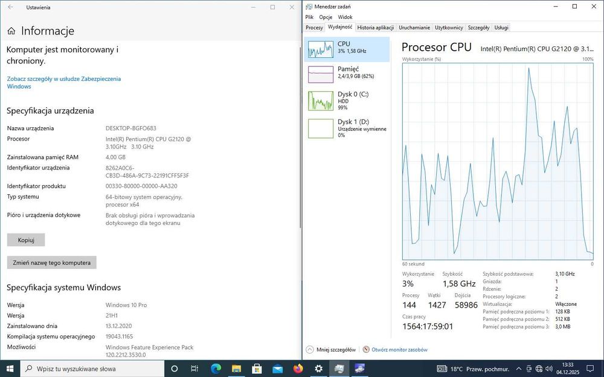Click the Settings window vertical scrollbar

click(300, 136)
